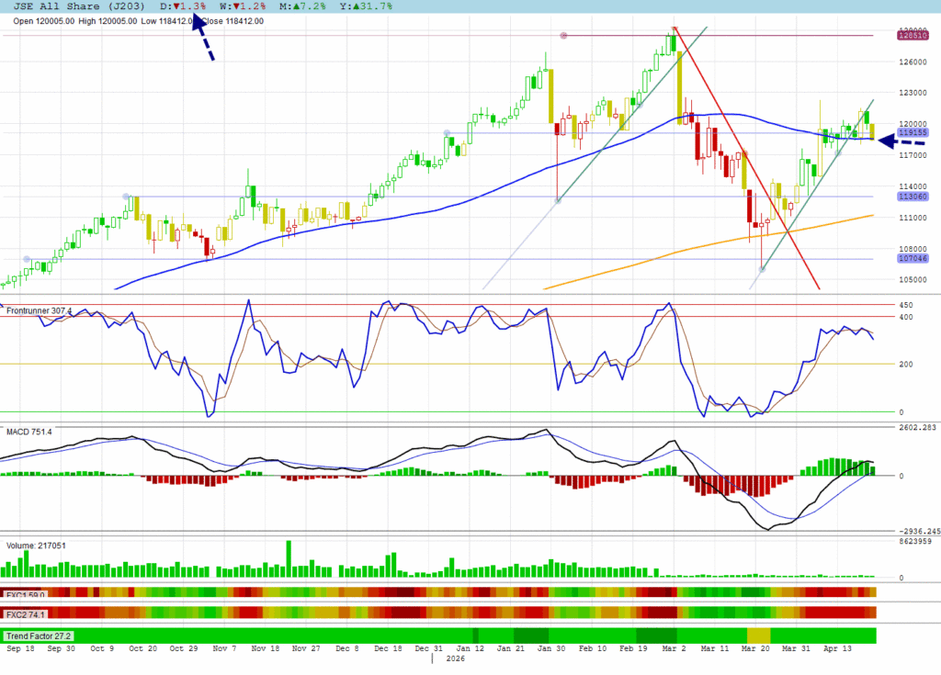Screen dimensions: 941x675
Task: Click the Mar 20 date on time axis
Action: 756,647
